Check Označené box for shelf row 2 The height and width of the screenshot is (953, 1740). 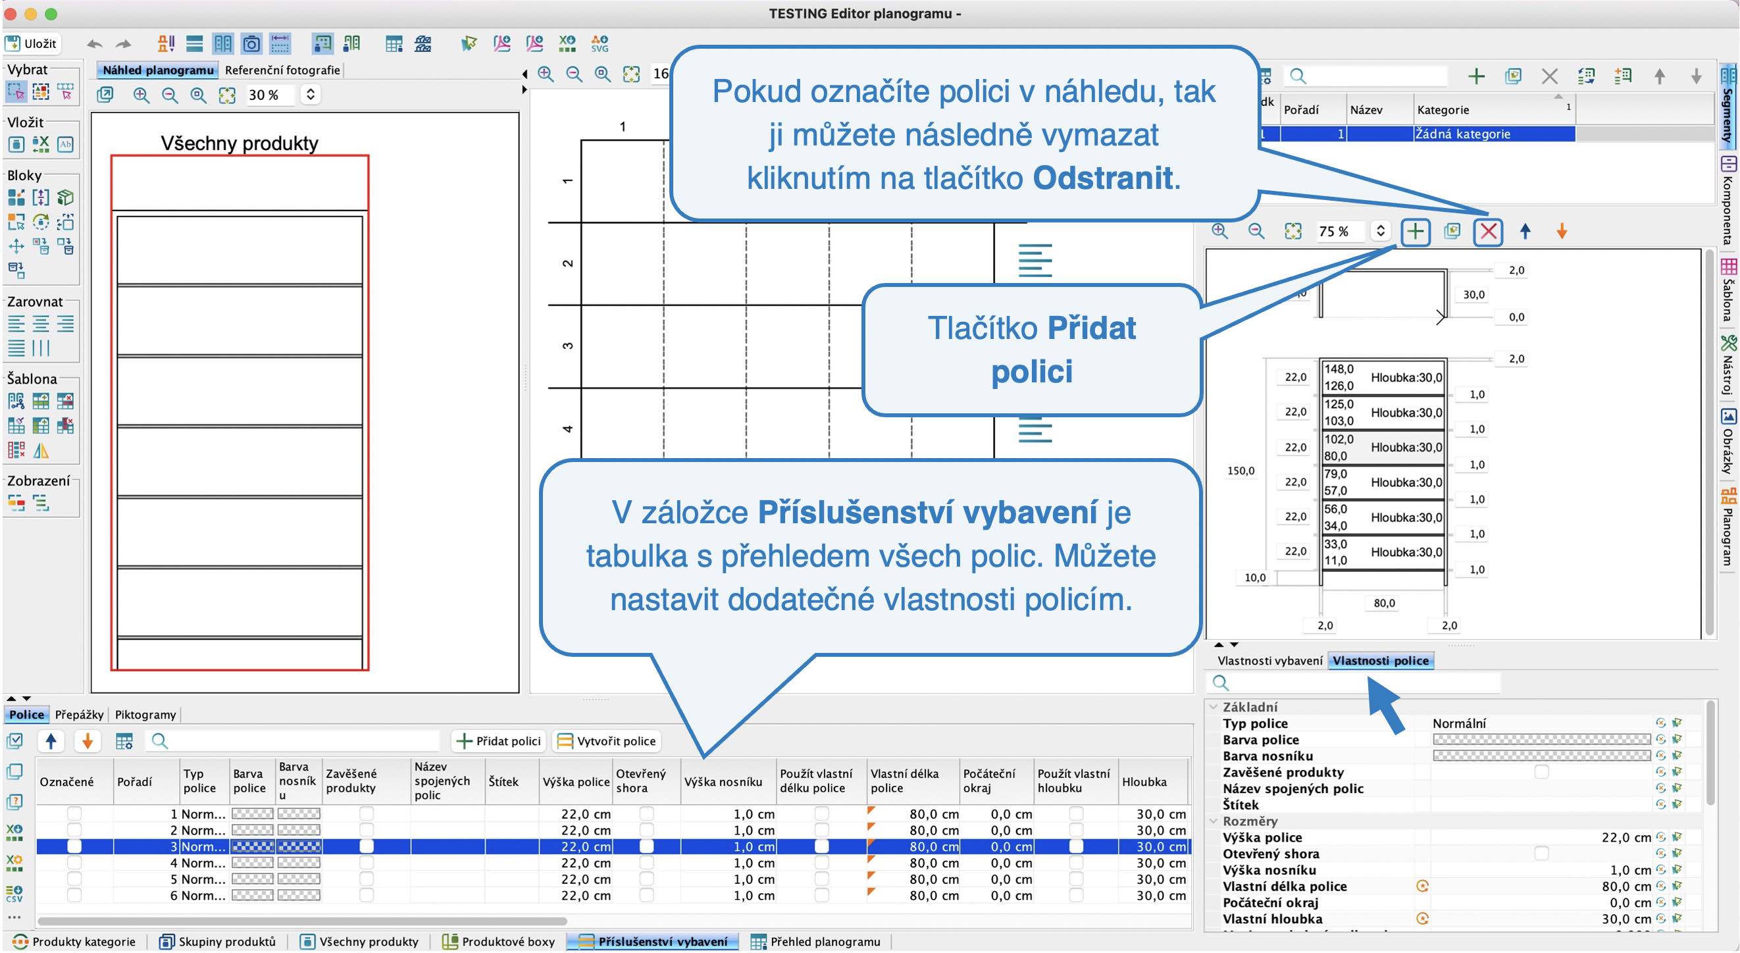[74, 831]
